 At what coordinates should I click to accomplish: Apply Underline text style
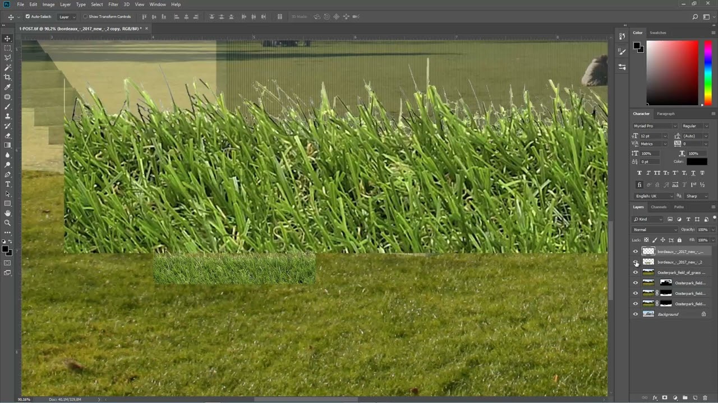pos(694,173)
